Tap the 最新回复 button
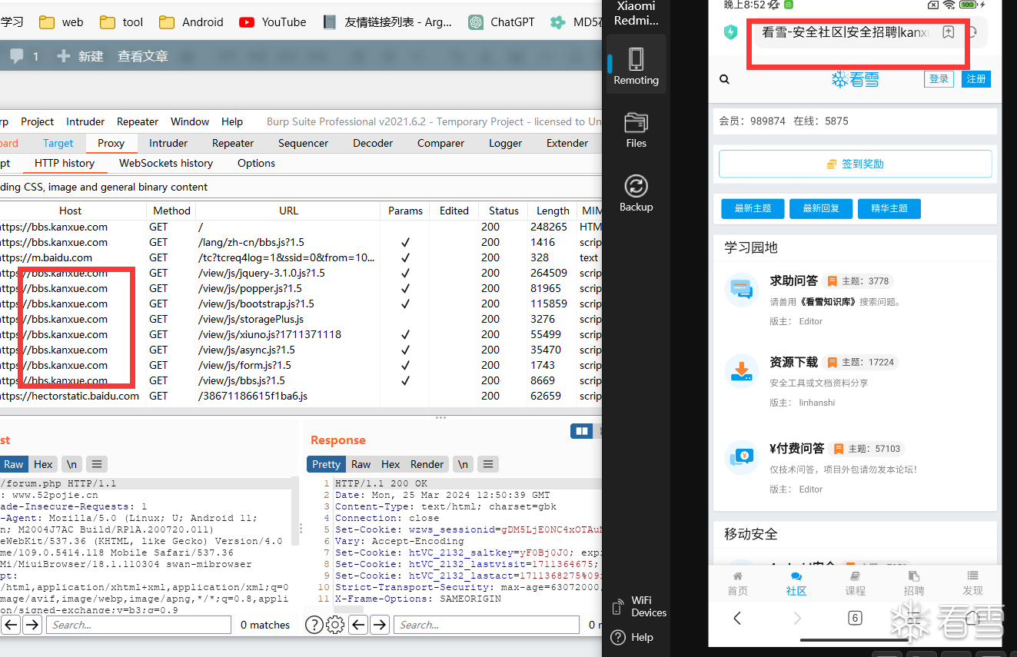The image size is (1017, 657). tap(821, 208)
